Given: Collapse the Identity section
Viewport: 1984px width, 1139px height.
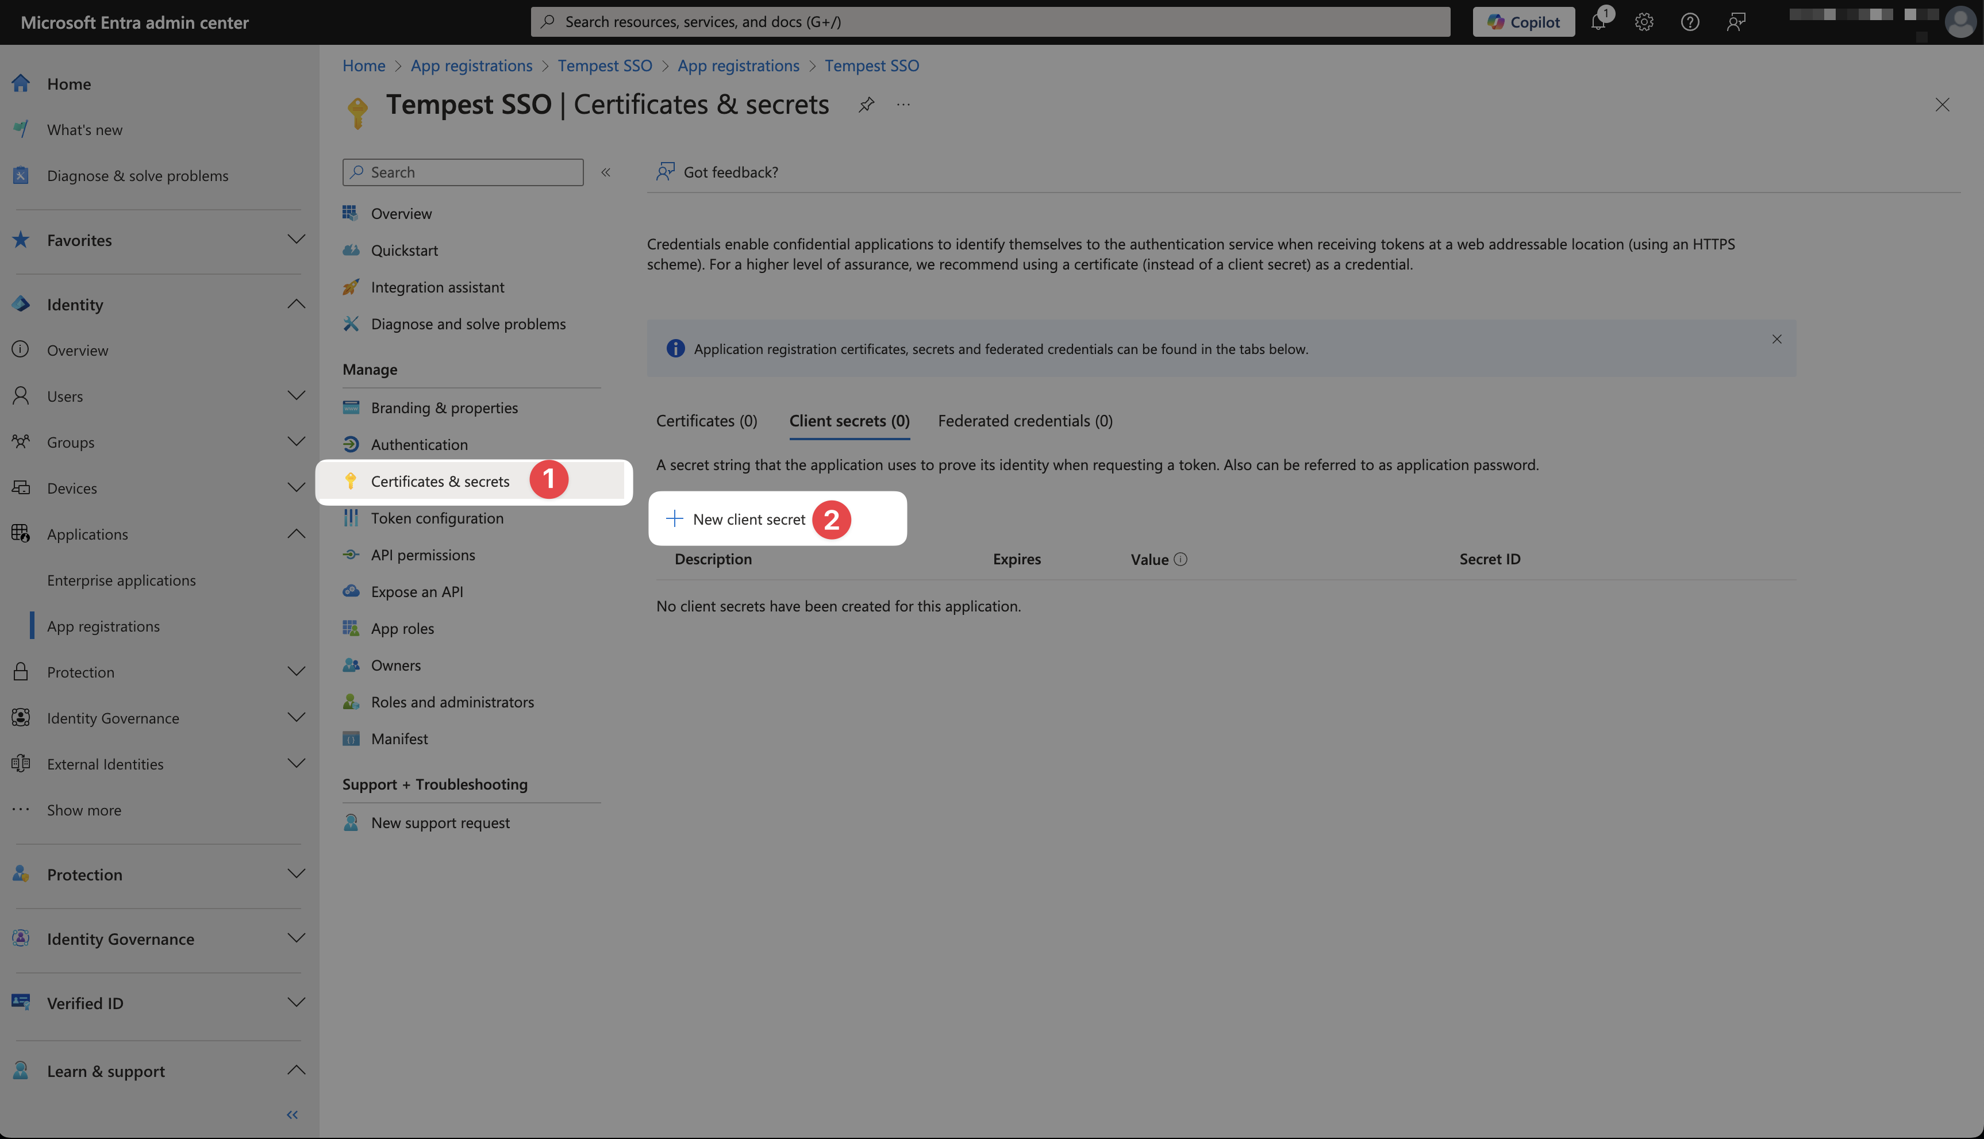Looking at the screenshot, I should point(296,305).
